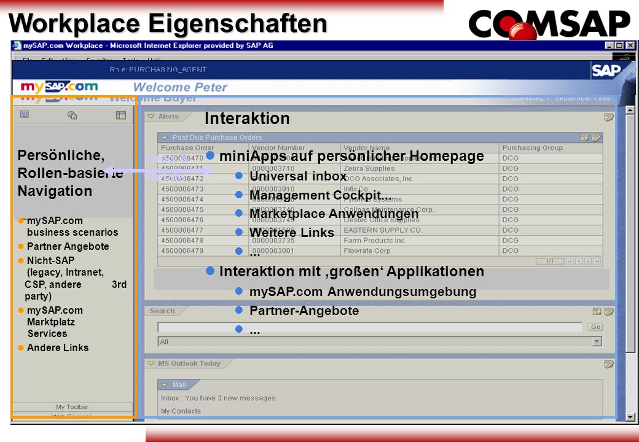Click the scrollbar up arrow
Screen dimensions: 639x442
tap(630, 110)
